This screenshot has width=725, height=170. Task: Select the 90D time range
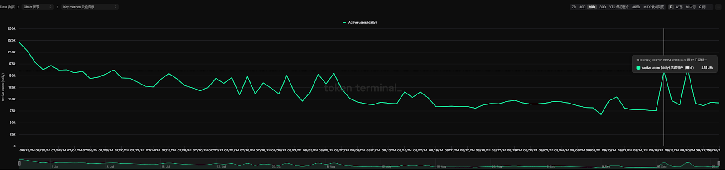pos(592,7)
